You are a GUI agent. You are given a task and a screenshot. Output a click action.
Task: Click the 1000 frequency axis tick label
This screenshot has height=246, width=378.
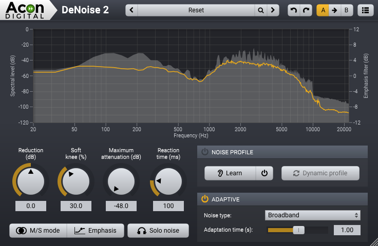tap(209, 129)
